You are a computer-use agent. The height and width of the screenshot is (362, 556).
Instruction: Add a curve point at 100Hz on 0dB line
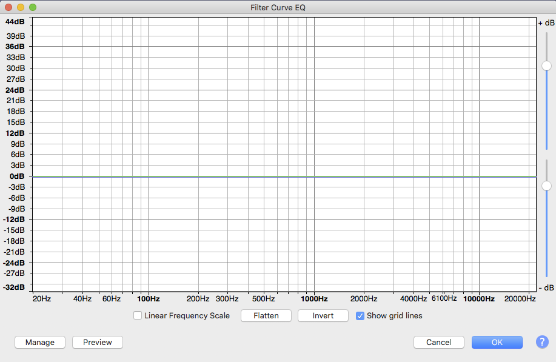pyautogui.click(x=149, y=176)
